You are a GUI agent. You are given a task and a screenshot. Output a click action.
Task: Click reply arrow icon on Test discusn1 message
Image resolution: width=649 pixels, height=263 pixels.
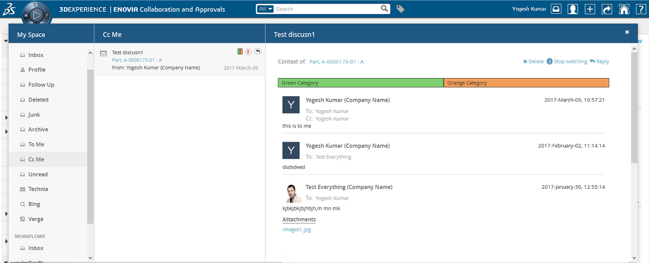(258, 52)
